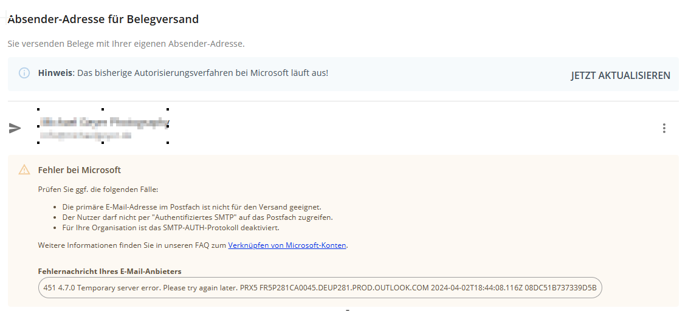This screenshot has height=311, width=691.
Task: Click the blurred sender name text
Action: (103, 122)
